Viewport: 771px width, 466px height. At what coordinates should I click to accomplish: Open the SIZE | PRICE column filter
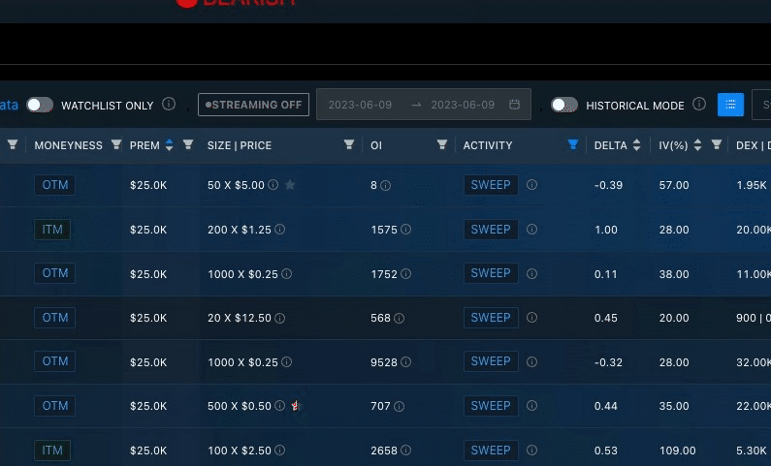pyautogui.click(x=349, y=145)
